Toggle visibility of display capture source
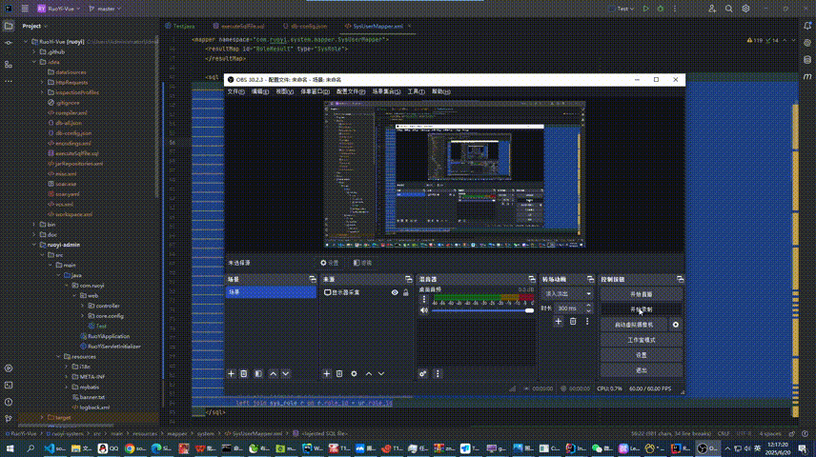Image resolution: width=816 pixels, height=457 pixels. (395, 293)
